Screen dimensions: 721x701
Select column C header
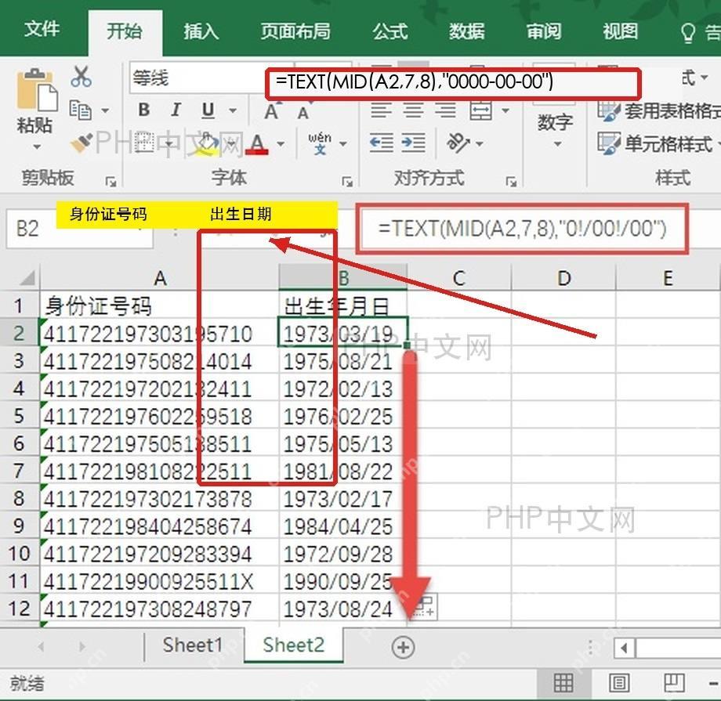point(459,277)
